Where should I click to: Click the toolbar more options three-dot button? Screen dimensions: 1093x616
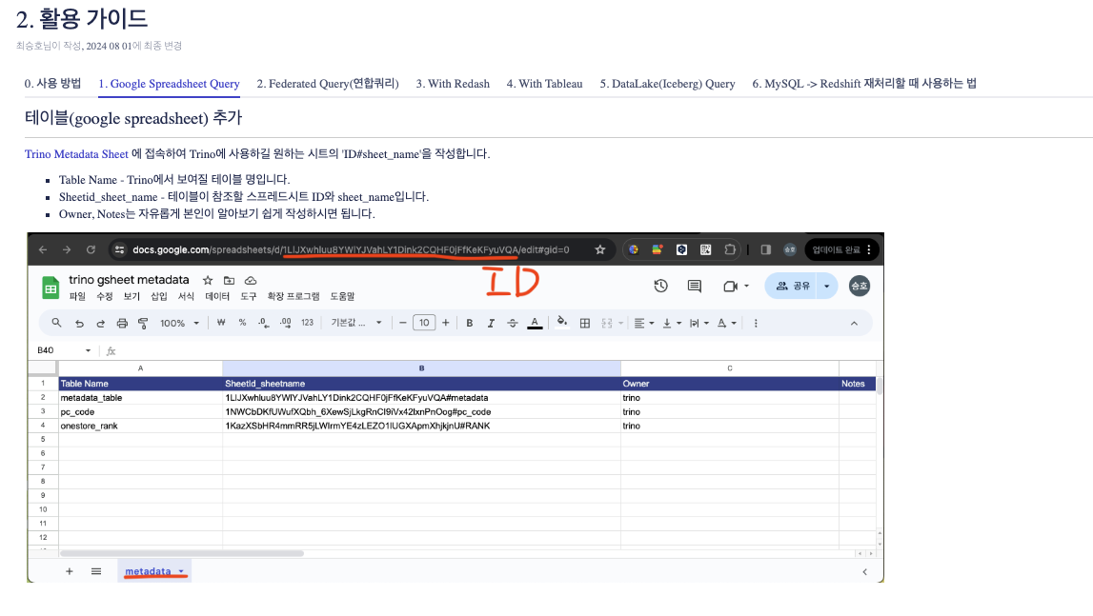pos(756,324)
